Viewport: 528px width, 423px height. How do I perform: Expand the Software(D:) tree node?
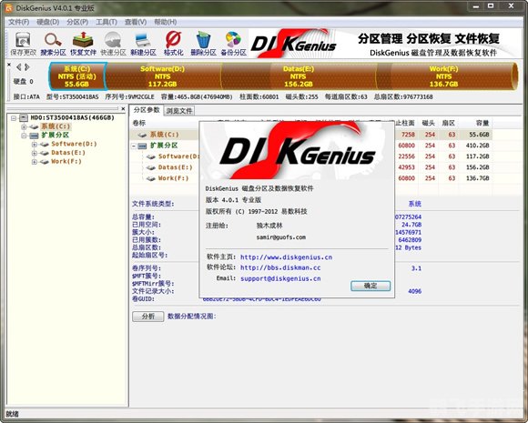(x=35, y=145)
